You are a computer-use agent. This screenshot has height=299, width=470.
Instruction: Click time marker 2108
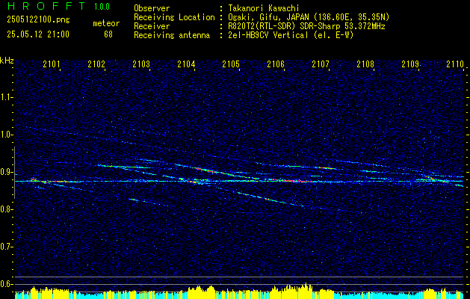(365, 64)
